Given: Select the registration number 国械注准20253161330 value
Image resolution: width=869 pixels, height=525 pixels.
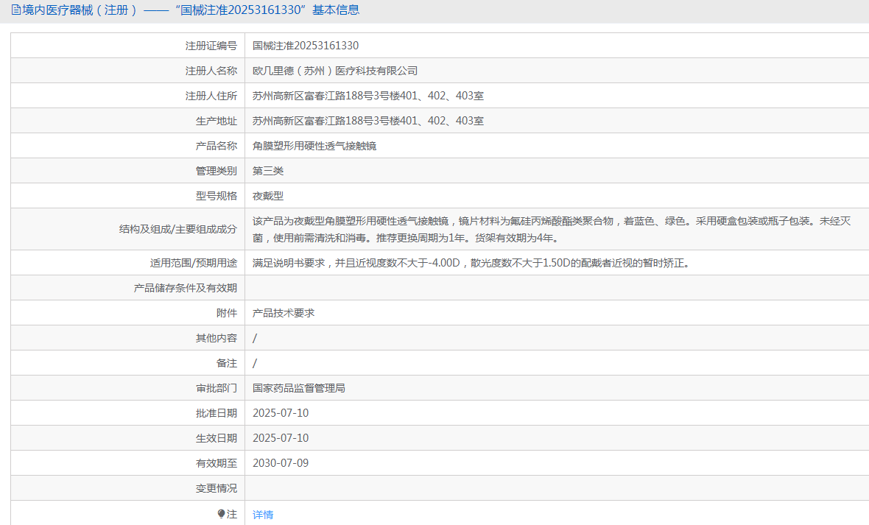Looking at the screenshot, I should 306,46.
